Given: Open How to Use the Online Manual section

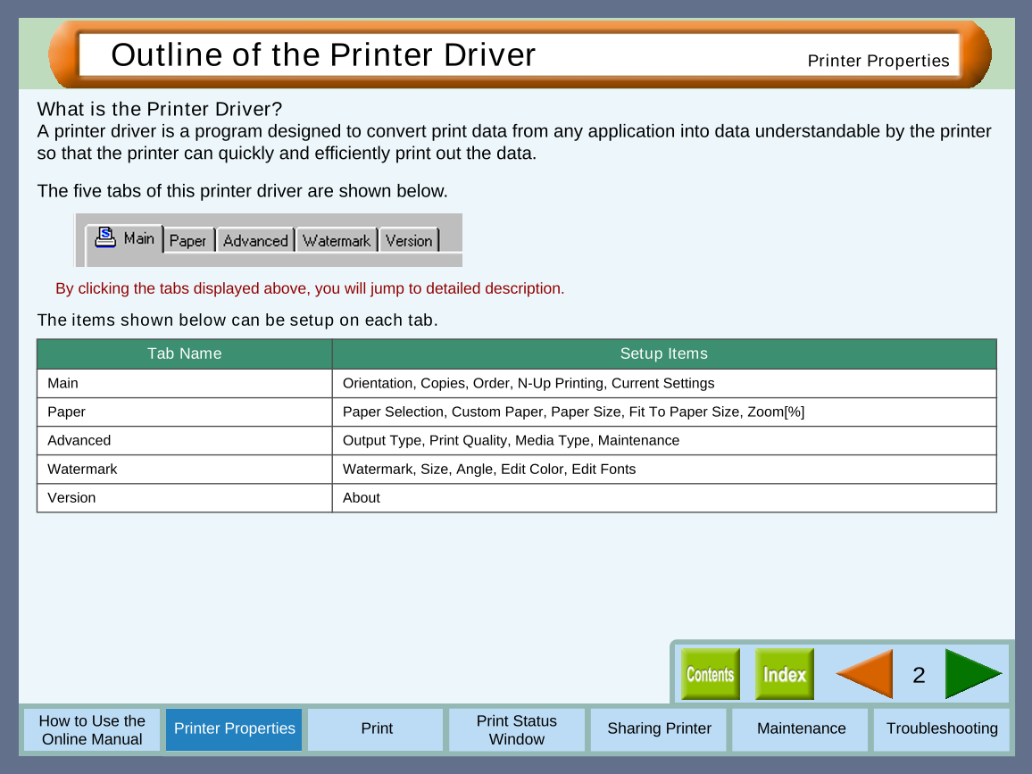Looking at the screenshot, I should [x=92, y=730].
